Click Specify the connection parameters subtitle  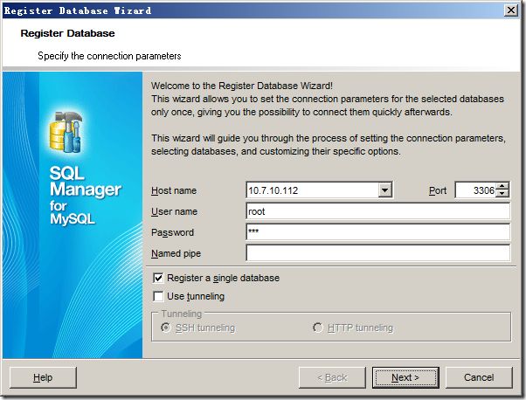pos(109,56)
